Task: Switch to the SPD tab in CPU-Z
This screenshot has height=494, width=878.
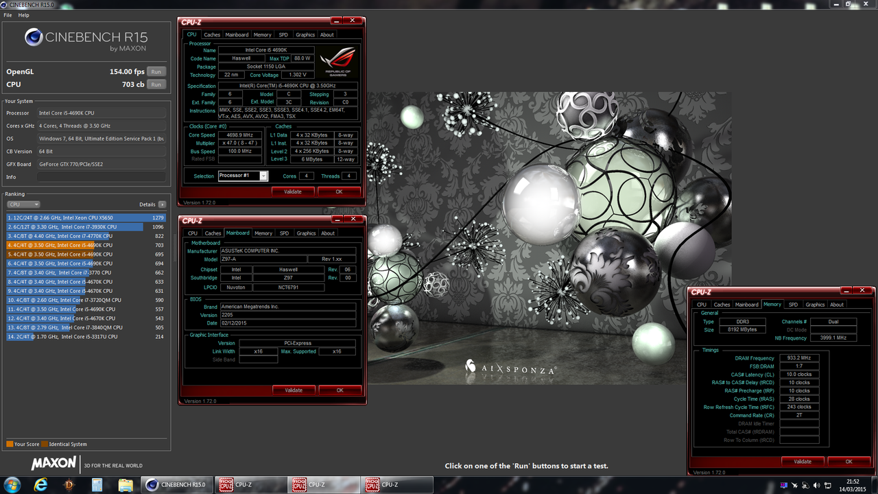Action: [x=283, y=34]
